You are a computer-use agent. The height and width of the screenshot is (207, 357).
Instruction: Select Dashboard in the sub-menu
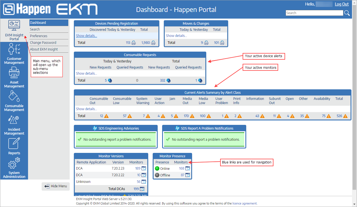tap(49, 23)
